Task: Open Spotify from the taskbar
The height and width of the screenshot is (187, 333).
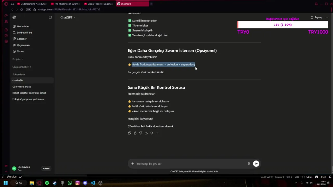Action: click(x=47, y=183)
